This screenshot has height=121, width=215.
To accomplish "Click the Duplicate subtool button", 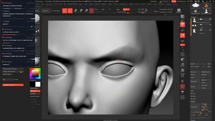I will 196,81.
